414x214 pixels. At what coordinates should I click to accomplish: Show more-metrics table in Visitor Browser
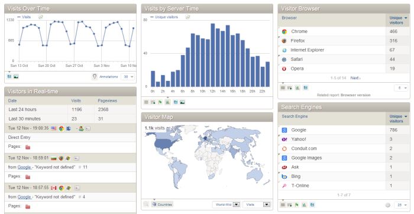(x=290, y=88)
